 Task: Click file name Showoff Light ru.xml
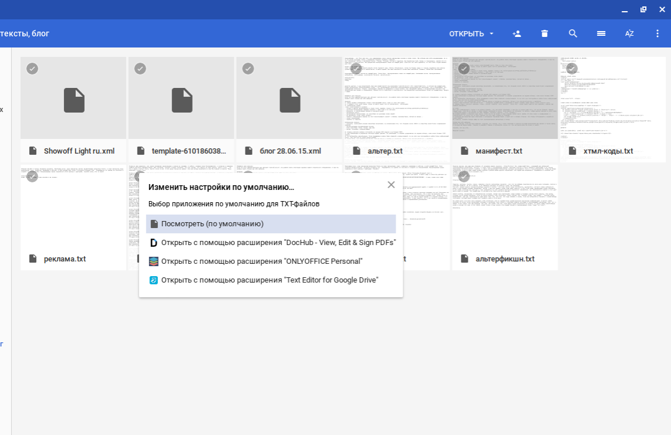[x=79, y=151]
